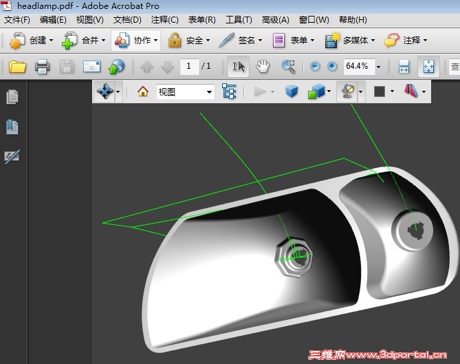
Task: Open the 视图(V) menu
Action: [x=90, y=20]
